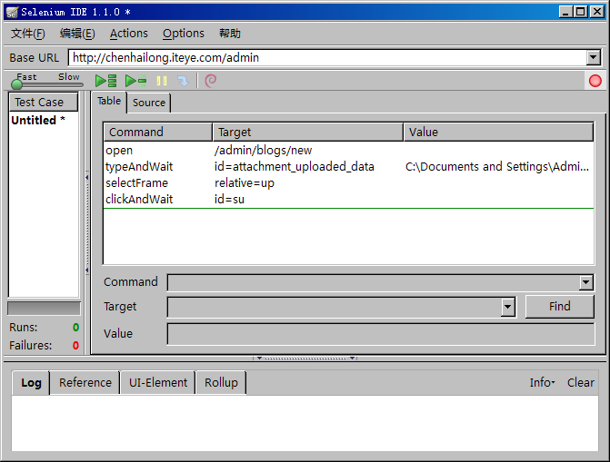The width and height of the screenshot is (610, 462).
Task: Click the Value input field
Action: [x=381, y=334]
